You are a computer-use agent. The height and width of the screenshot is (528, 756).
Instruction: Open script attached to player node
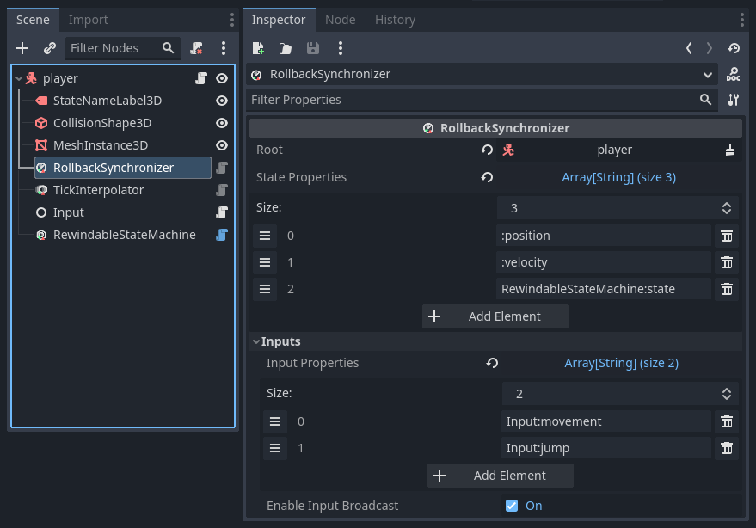[201, 78]
